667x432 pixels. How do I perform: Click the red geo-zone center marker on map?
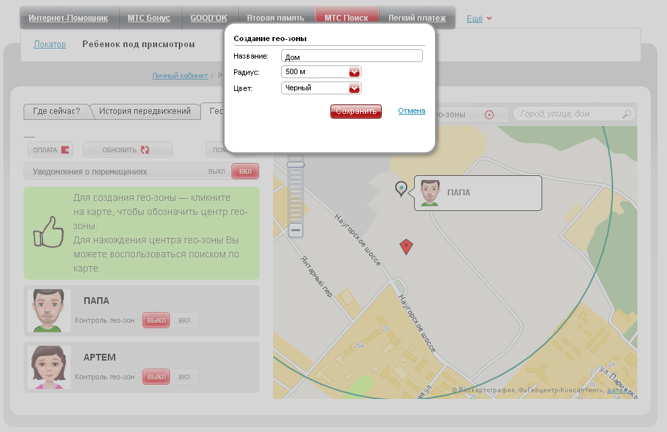click(406, 247)
